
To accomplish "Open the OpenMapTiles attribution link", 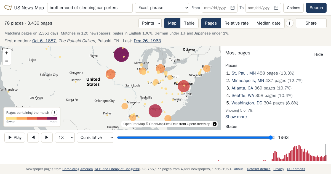I will click(160, 124).
